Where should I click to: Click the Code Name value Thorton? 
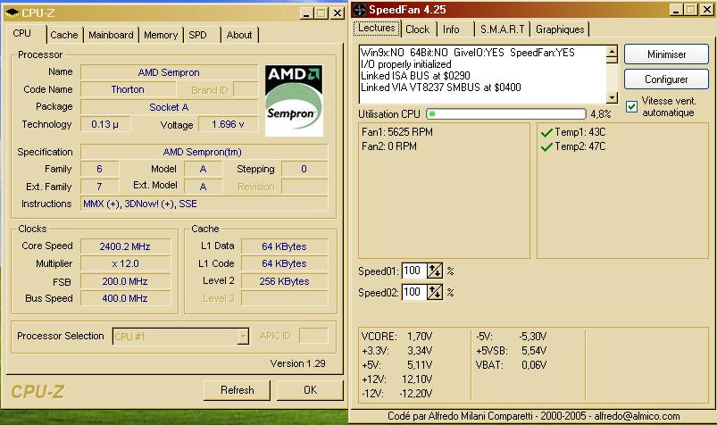coord(128,89)
